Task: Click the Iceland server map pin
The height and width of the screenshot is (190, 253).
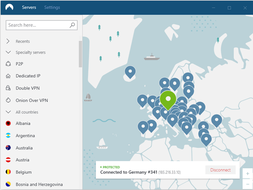Action: coord(130,72)
